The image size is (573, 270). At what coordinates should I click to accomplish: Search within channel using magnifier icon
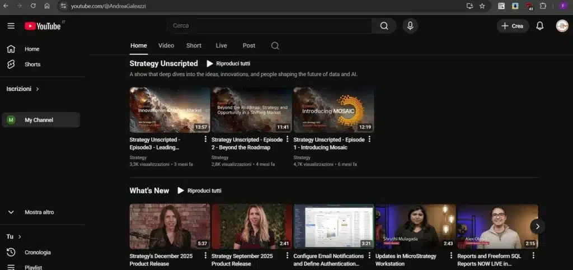point(275,46)
